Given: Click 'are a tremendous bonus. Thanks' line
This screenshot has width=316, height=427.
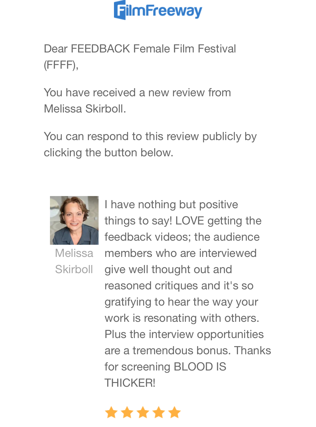Looking at the screenshot, I should coord(187,351).
